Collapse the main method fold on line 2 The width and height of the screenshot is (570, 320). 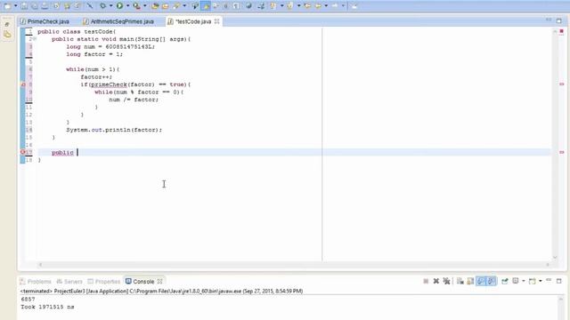[35, 39]
